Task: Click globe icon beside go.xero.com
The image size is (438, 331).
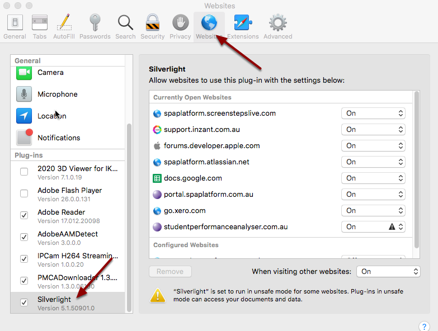Action: [x=157, y=211]
